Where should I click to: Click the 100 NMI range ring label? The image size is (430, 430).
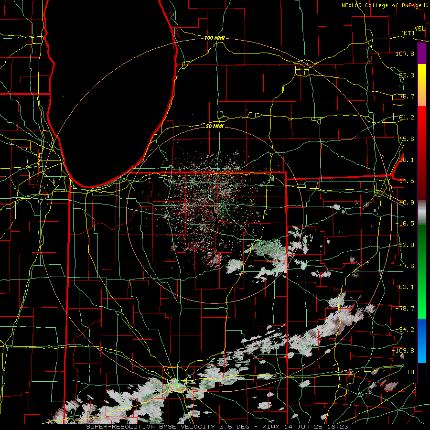215,38
